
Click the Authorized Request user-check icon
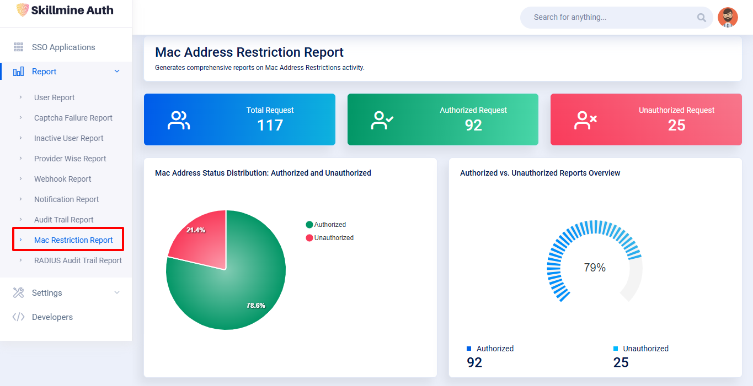click(382, 120)
